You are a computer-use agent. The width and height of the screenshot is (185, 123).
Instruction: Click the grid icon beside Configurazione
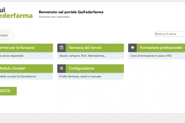(61, 68)
